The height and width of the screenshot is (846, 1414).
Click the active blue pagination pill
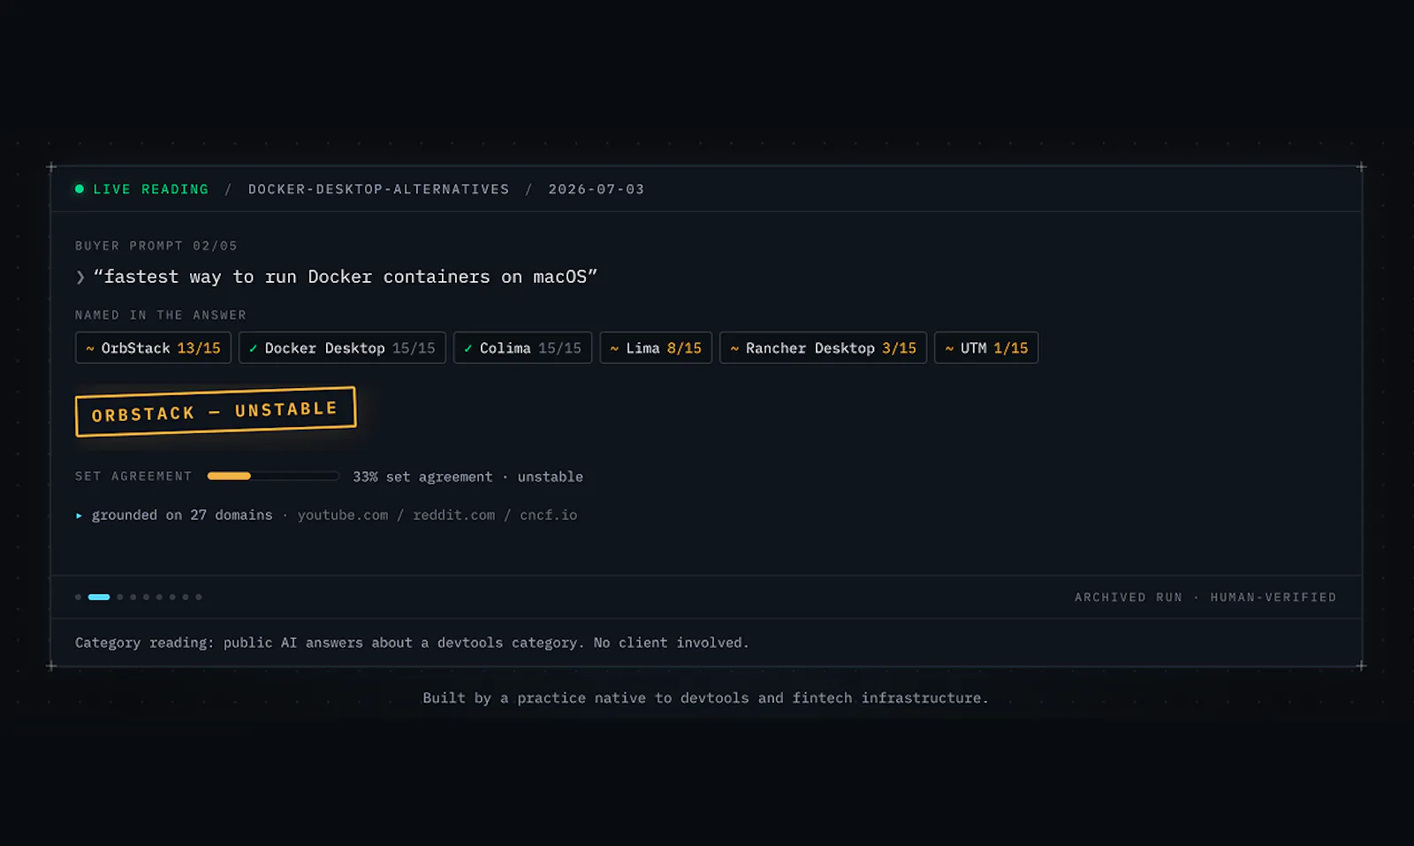pyautogui.click(x=99, y=598)
